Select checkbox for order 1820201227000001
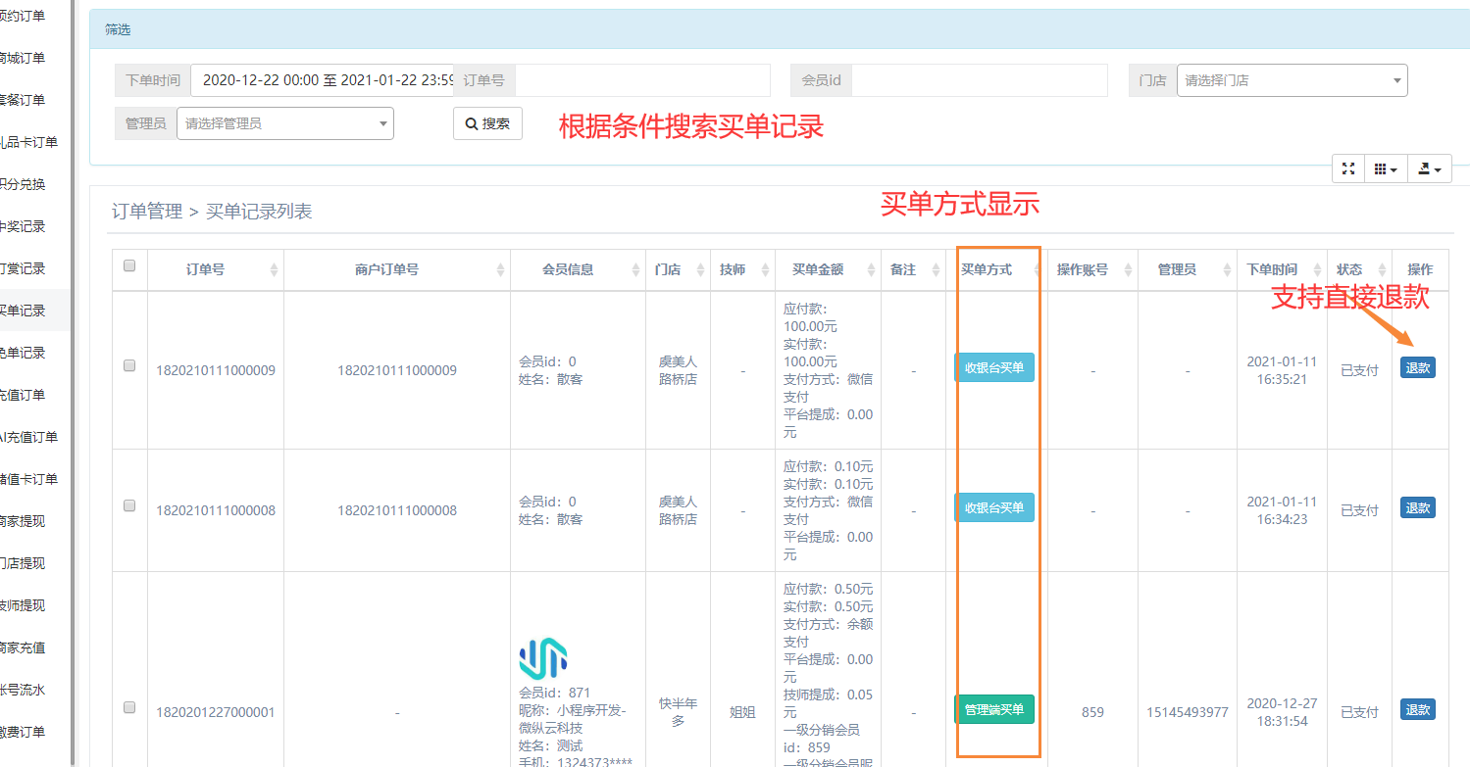Screen dimensions: 1470x767 click(129, 707)
